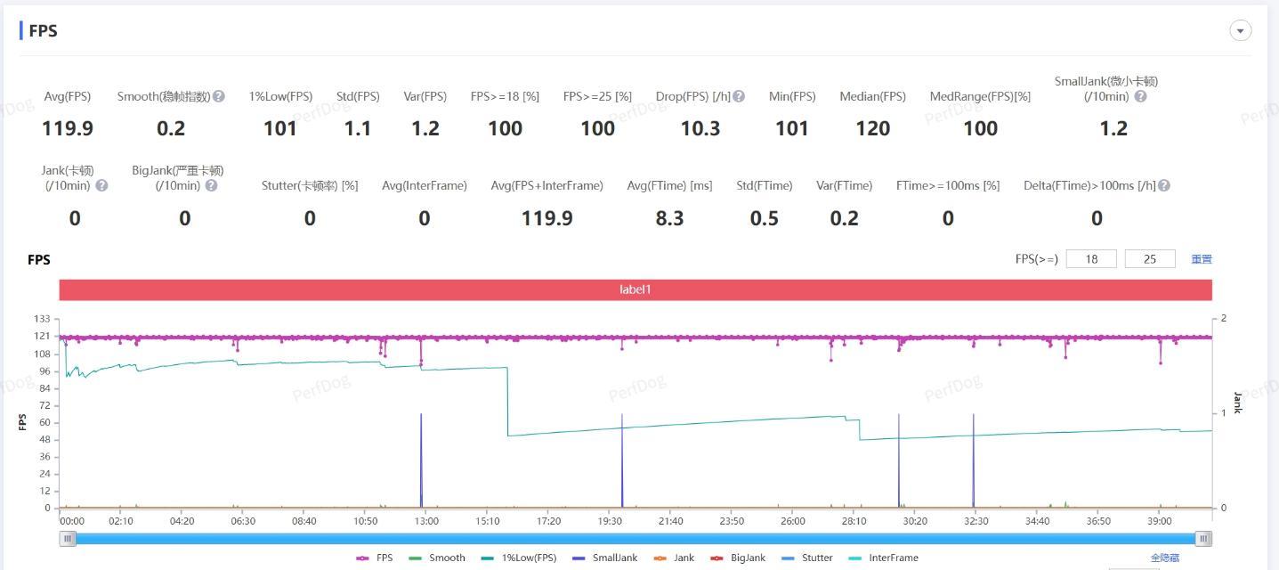This screenshot has width=1279, height=570.
Task: Click the left handle of timeline range slider
Action: [68, 538]
